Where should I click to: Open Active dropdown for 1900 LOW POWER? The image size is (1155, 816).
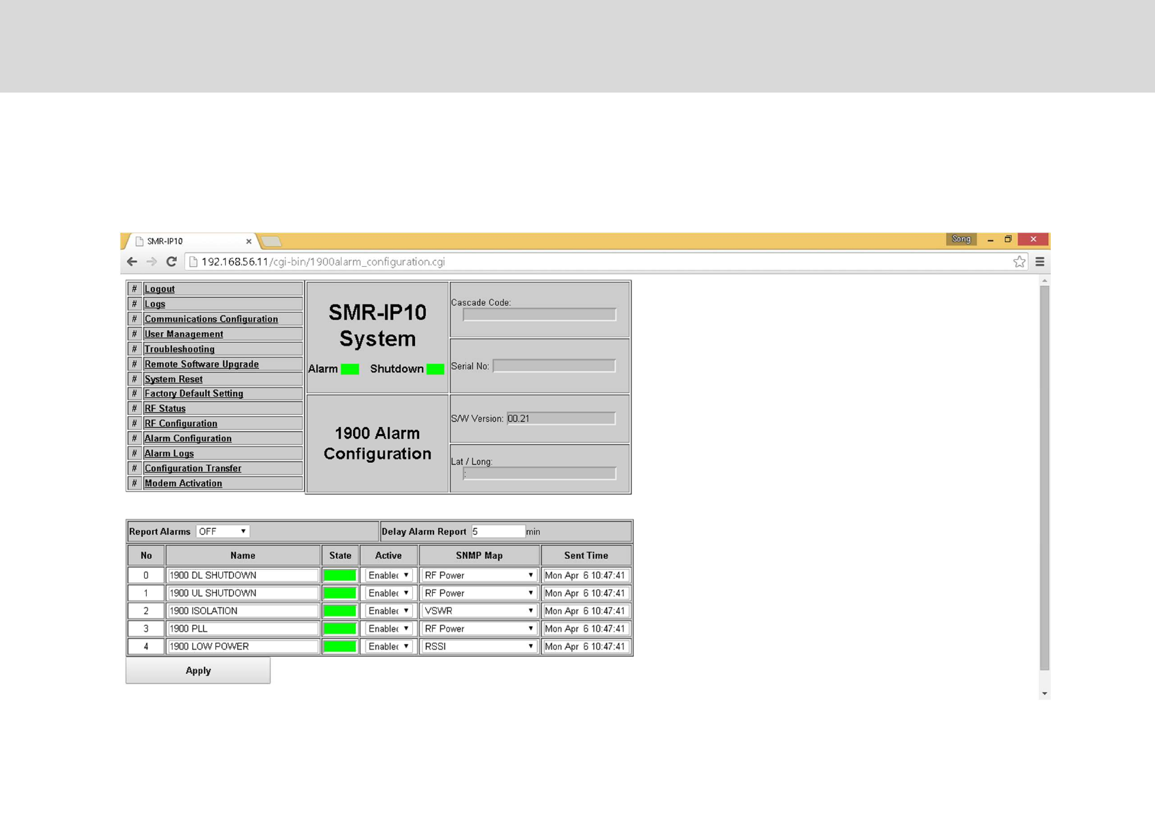[388, 647]
